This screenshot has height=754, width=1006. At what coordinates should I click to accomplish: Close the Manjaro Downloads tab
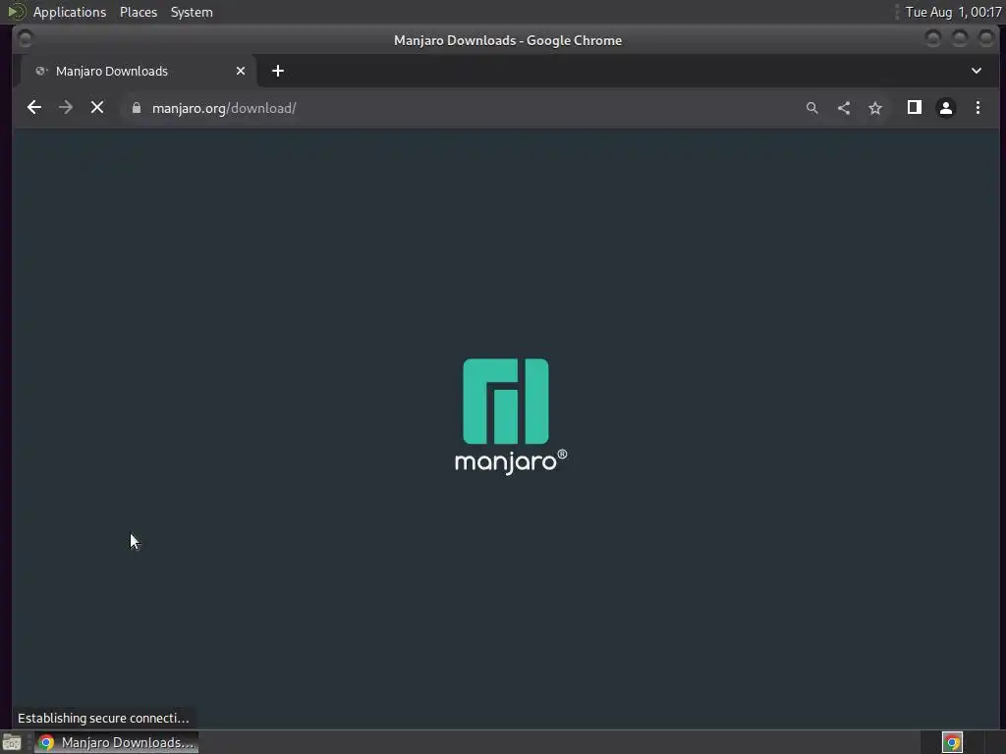(x=241, y=71)
